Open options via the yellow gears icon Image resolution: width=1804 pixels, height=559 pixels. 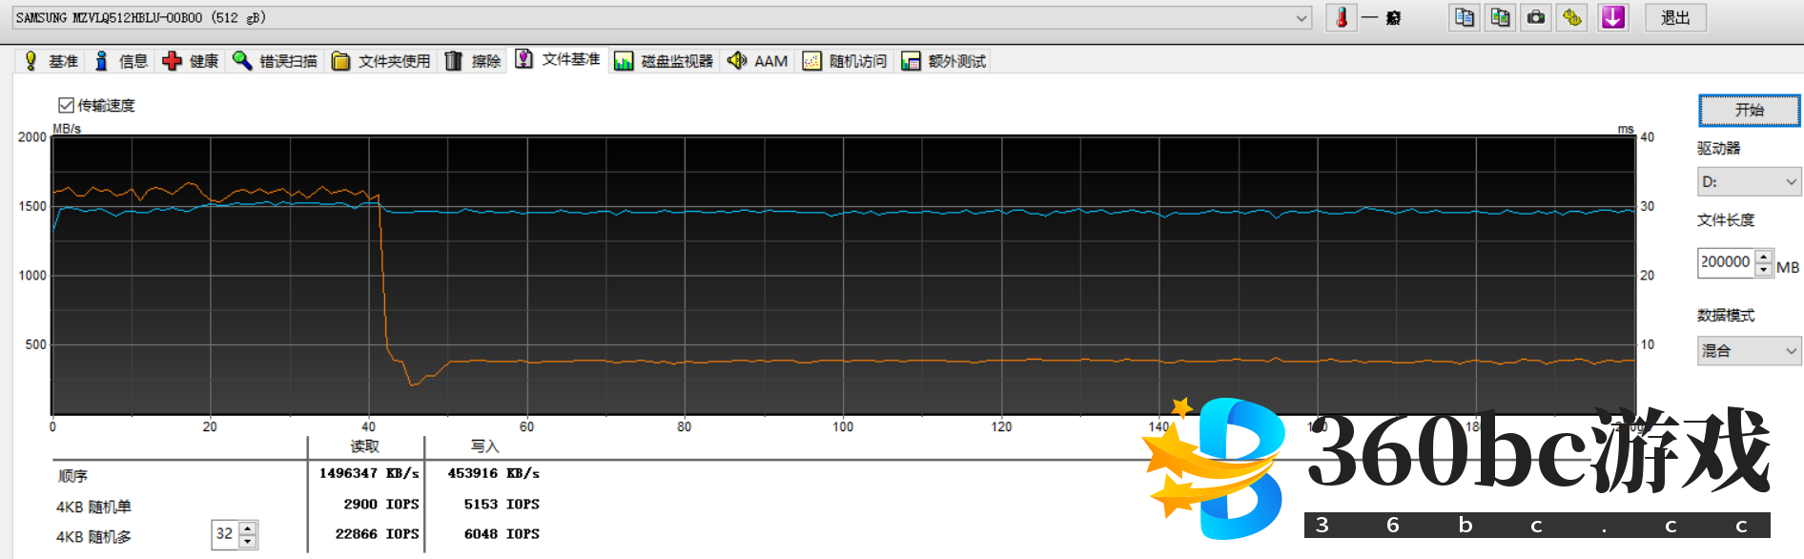pos(1572,18)
